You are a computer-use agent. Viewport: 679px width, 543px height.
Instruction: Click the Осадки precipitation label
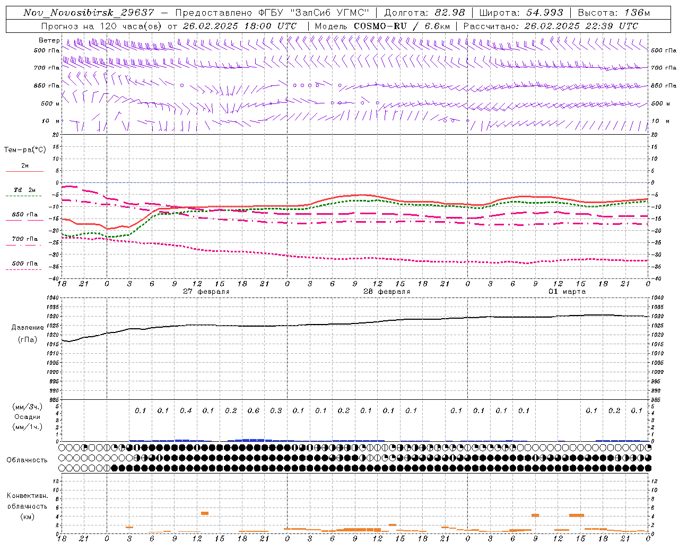[x=28, y=417]
